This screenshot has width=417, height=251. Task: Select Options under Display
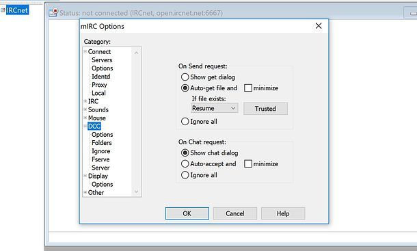coord(102,184)
